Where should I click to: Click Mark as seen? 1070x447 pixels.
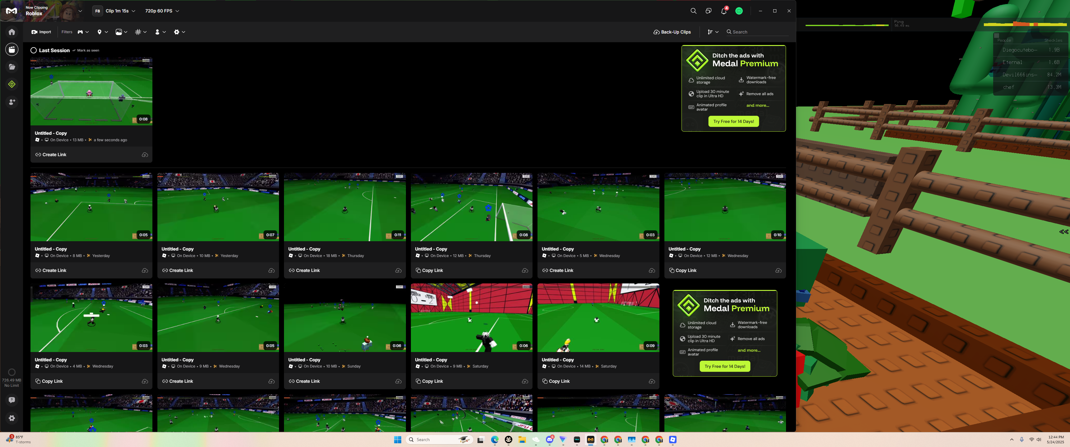click(x=88, y=51)
